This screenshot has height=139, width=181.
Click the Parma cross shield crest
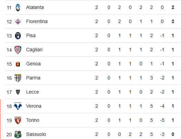pyautogui.click(x=18, y=78)
